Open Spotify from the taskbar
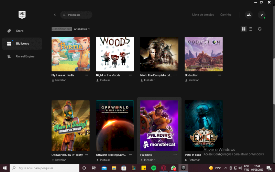Image resolution: width=275 pixels, height=172 pixels. click(x=154, y=168)
